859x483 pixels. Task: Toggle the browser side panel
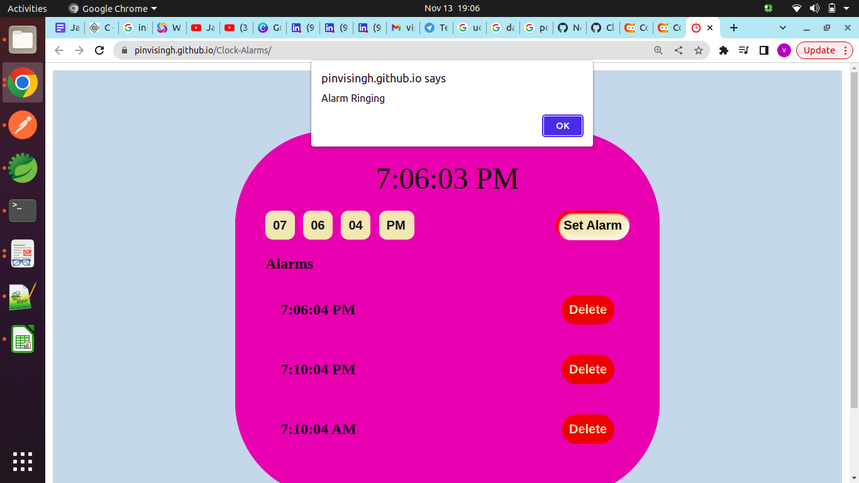pos(764,50)
